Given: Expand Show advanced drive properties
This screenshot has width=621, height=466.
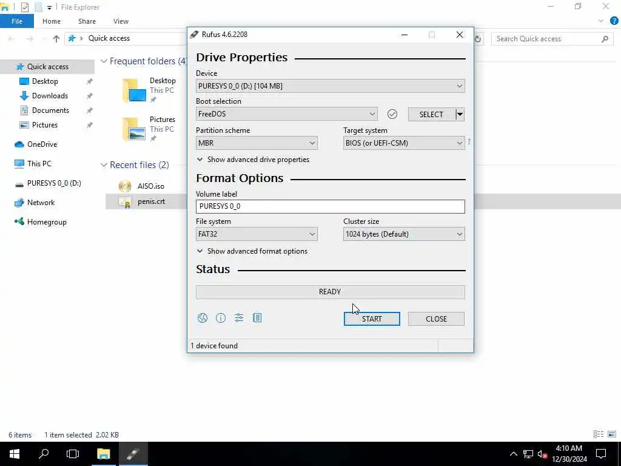Looking at the screenshot, I should [253, 160].
